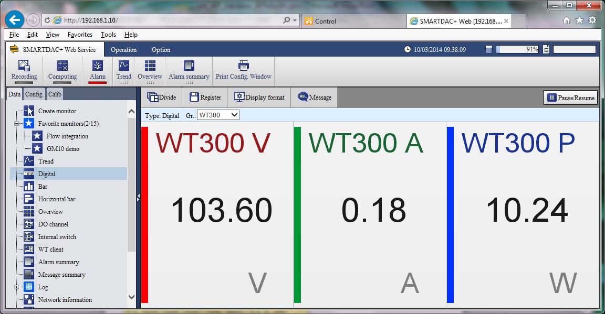Toggle the Pause/Resume button

(571, 98)
